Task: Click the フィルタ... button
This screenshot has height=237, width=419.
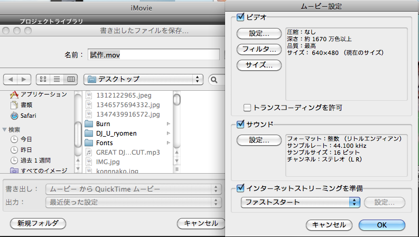Action: 259,50
